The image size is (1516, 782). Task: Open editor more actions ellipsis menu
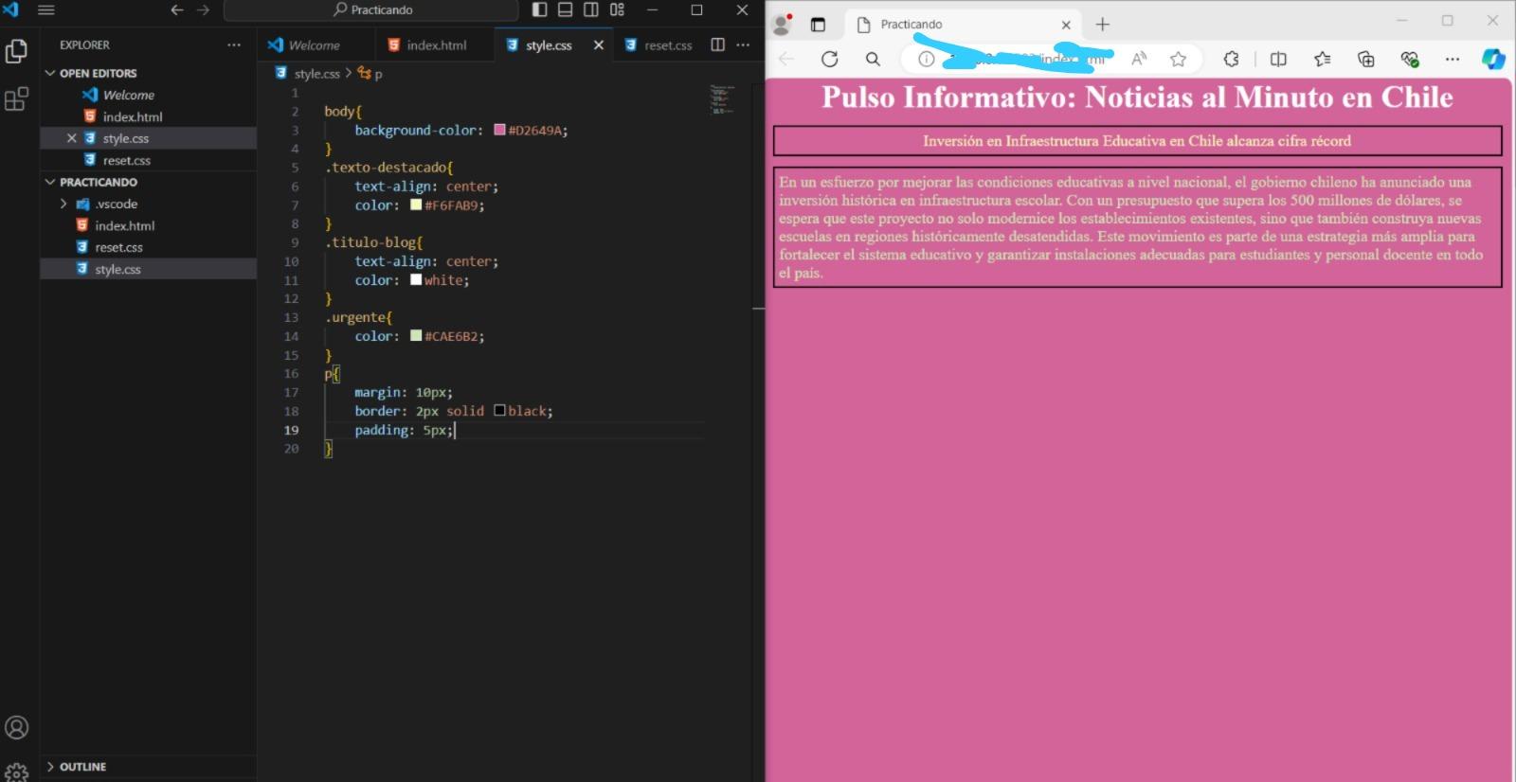coord(743,44)
